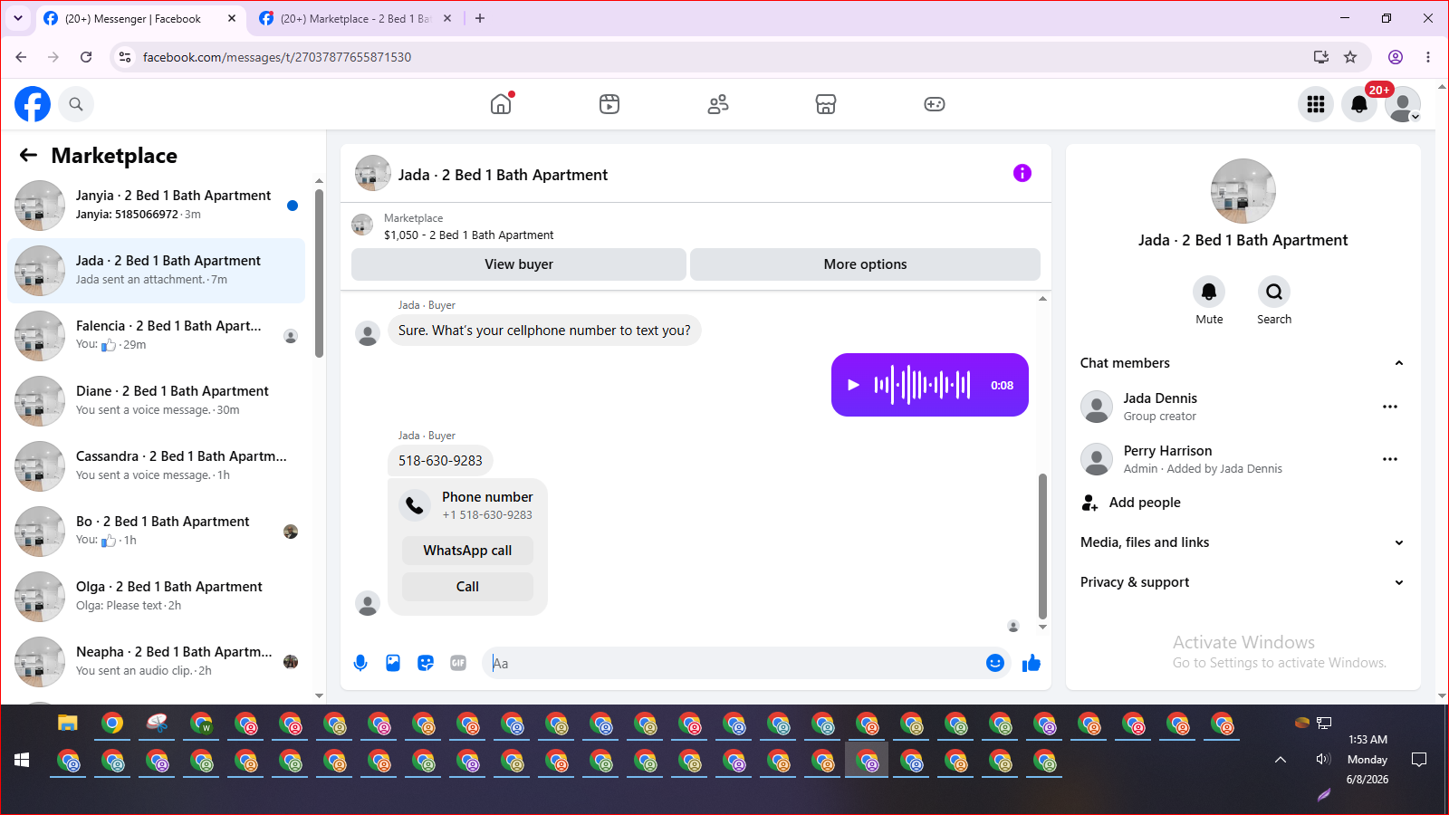This screenshot has width=1449, height=815.
Task: Switch to Messenger browser tab
Action: (140, 18)
